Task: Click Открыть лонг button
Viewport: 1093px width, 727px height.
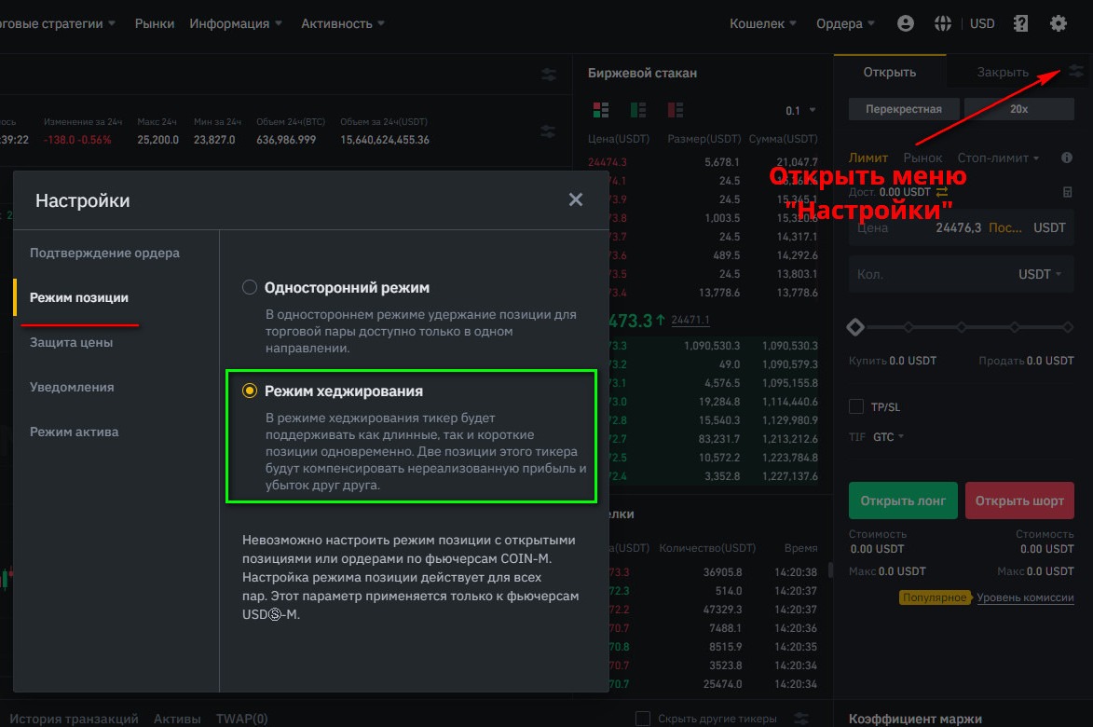Action: point(903,501)
